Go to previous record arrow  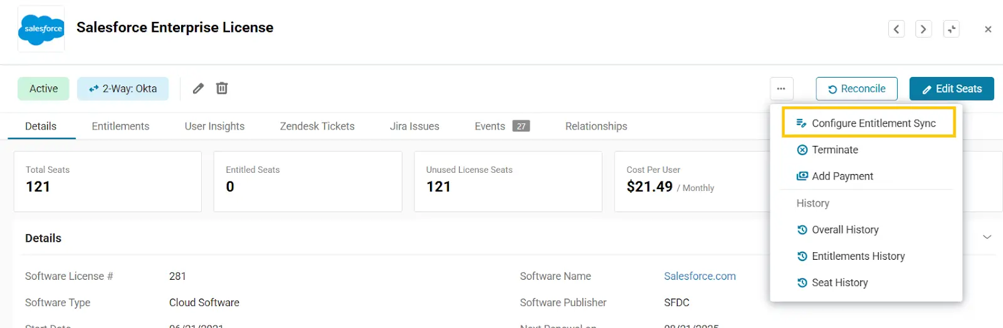[896, 29]
